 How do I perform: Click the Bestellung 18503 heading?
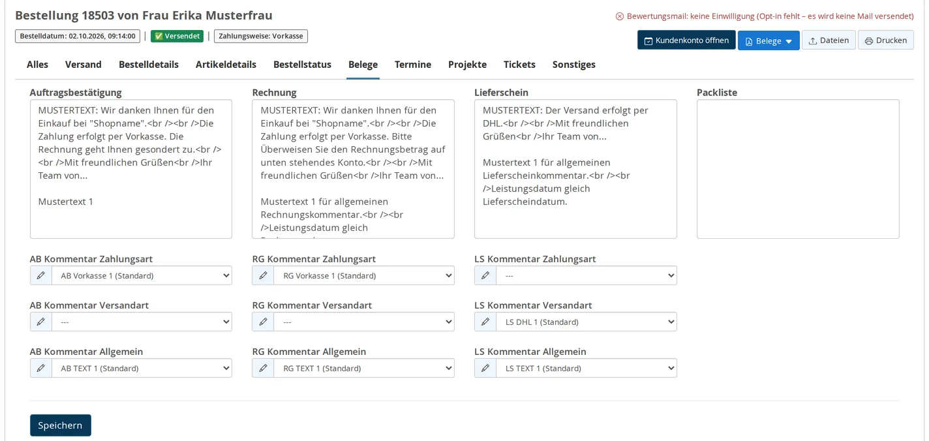pyautogui.click(x=144, y=15)
